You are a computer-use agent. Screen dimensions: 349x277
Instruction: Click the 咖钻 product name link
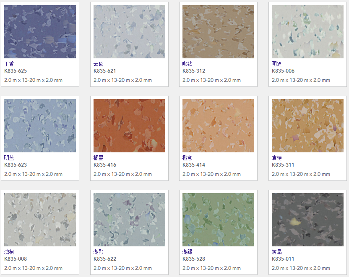point(188,64)
